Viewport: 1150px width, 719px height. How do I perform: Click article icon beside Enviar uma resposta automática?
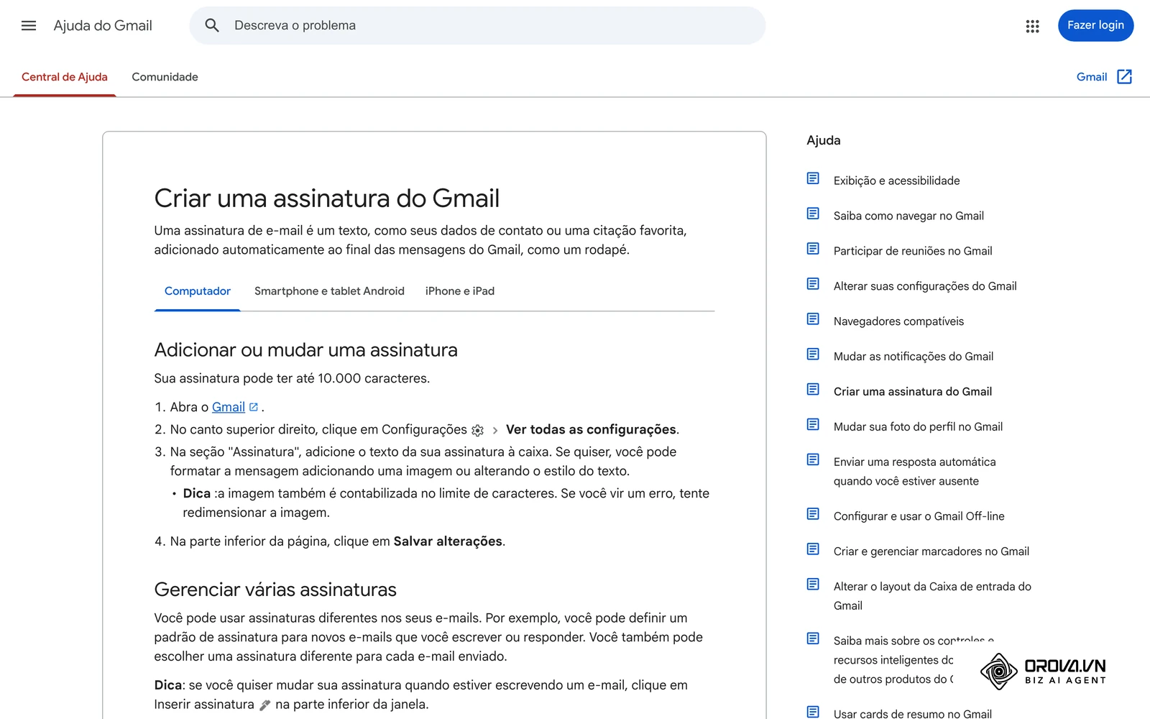[813, 460]
